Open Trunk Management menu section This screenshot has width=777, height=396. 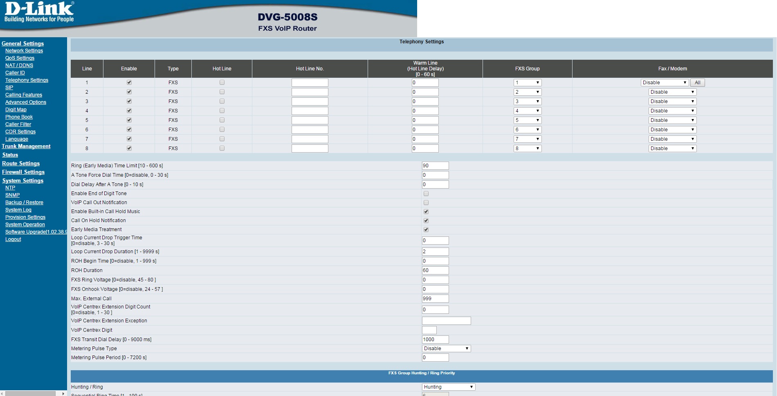[26, 146]
